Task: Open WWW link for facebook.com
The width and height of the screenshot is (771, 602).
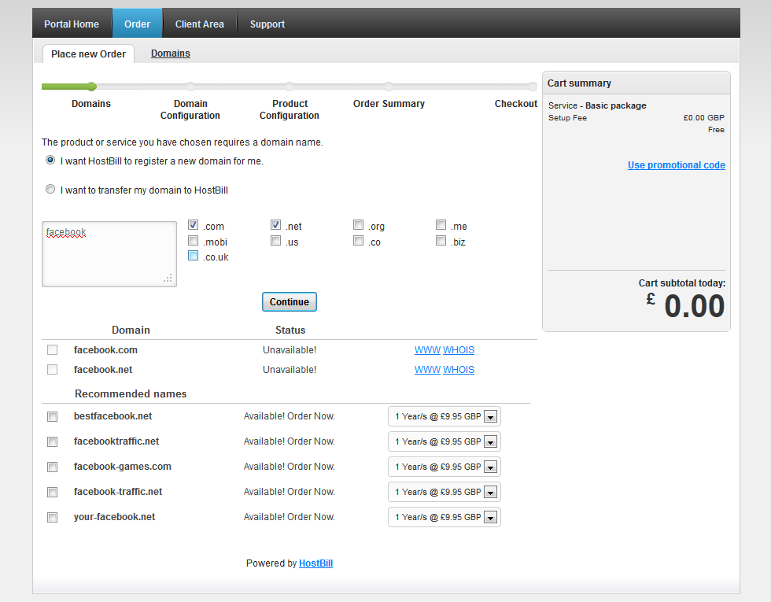Action: [427, 349]
